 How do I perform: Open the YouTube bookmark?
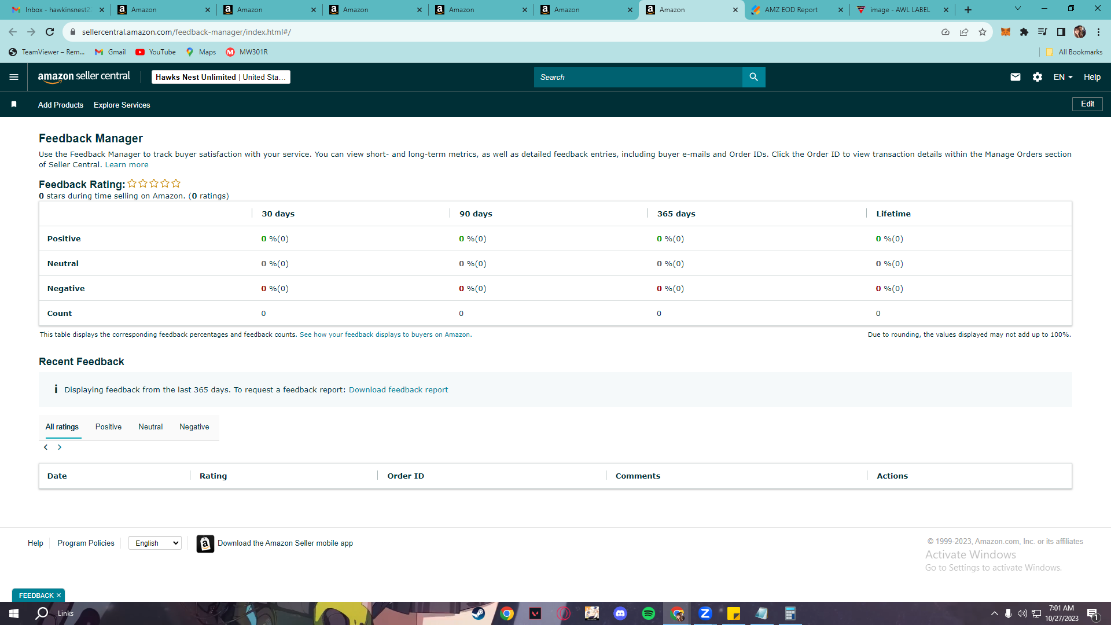click(156, 52)
